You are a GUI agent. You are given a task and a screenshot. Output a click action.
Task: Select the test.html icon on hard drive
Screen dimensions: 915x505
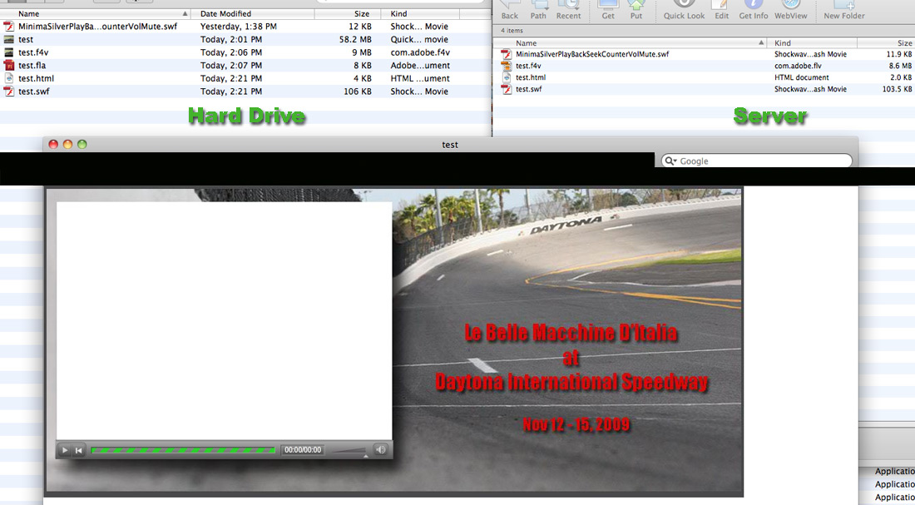click(x=9, y=78)
